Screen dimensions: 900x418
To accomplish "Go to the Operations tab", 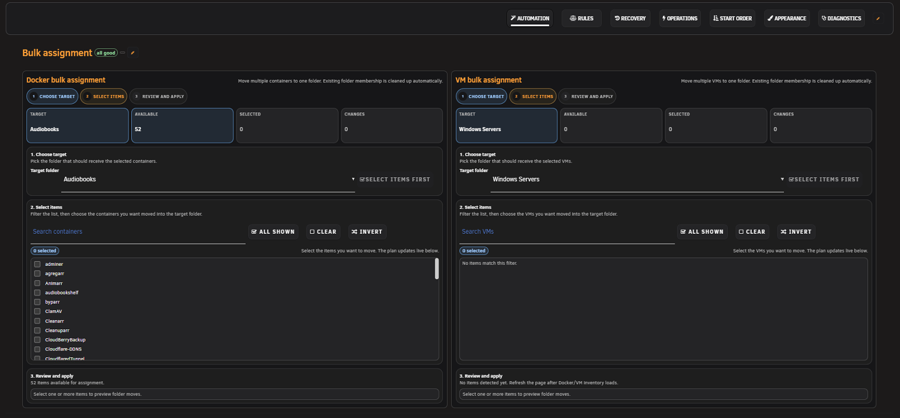I will tap(680, 18).
